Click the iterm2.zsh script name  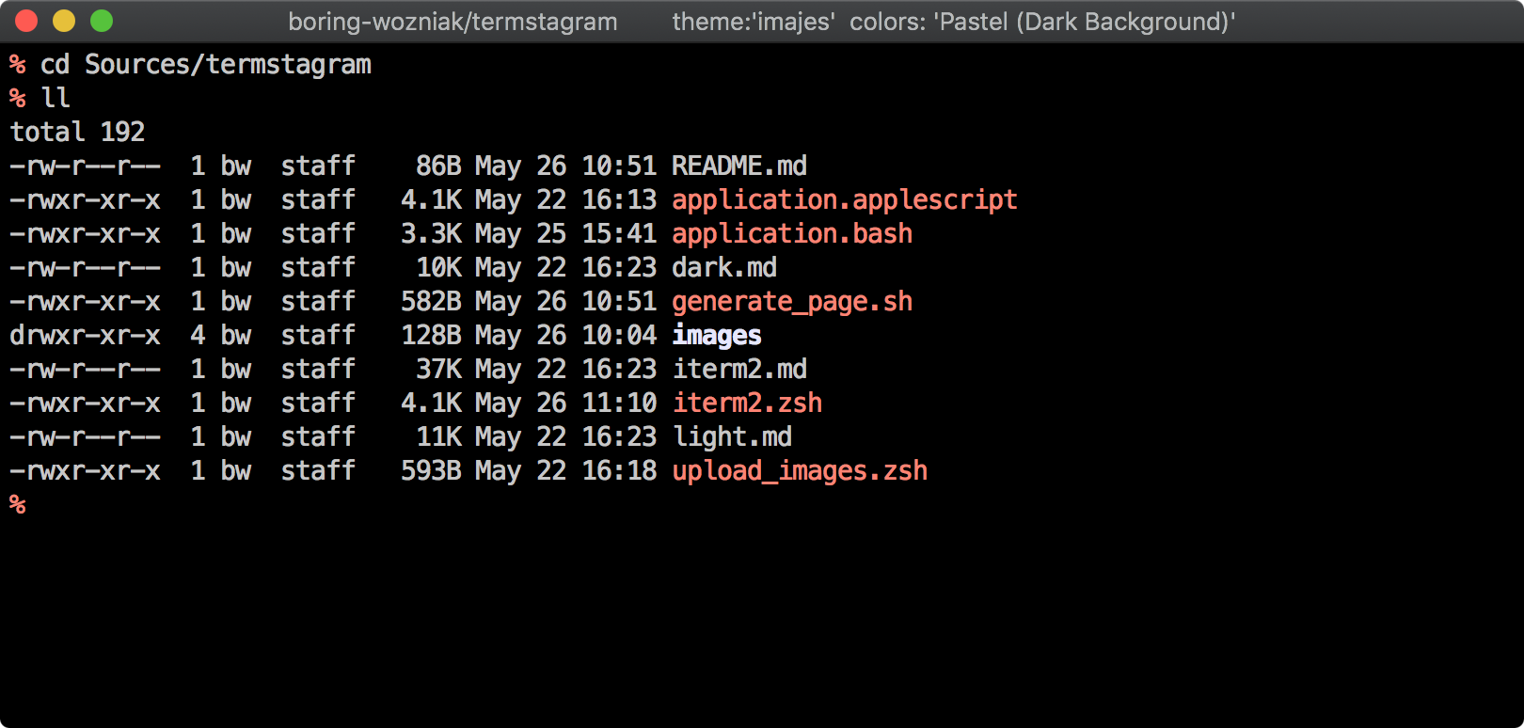(746, 404)
